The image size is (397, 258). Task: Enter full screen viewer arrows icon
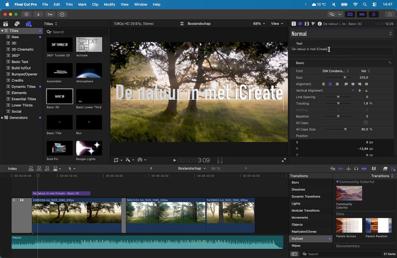(x=284, y=160)
